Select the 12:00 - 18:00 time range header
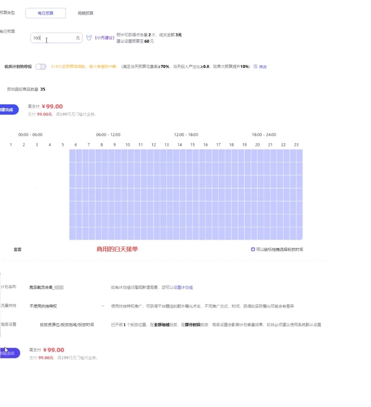371x407 pixels. click(186, 135)
